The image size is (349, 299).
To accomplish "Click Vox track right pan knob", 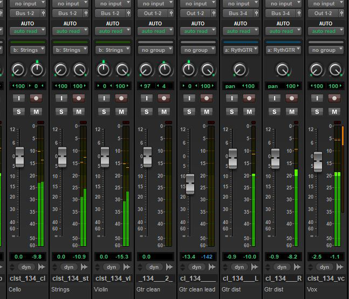I will coord(336,70).
